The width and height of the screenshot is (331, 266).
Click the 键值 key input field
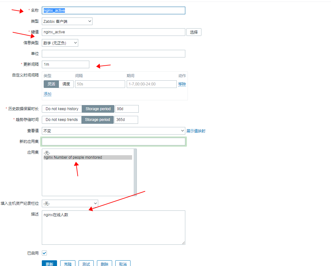pos(113,32)
